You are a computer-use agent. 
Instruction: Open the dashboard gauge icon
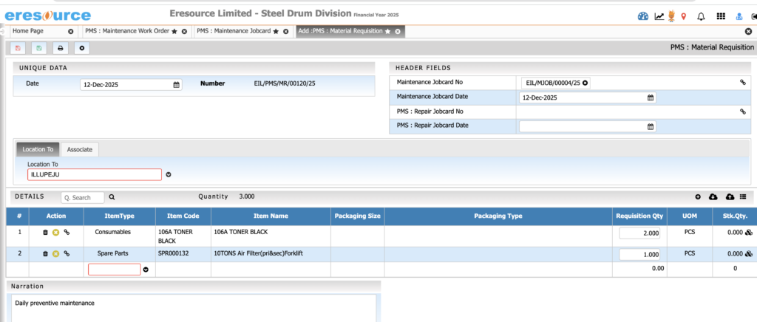[642, 16]
